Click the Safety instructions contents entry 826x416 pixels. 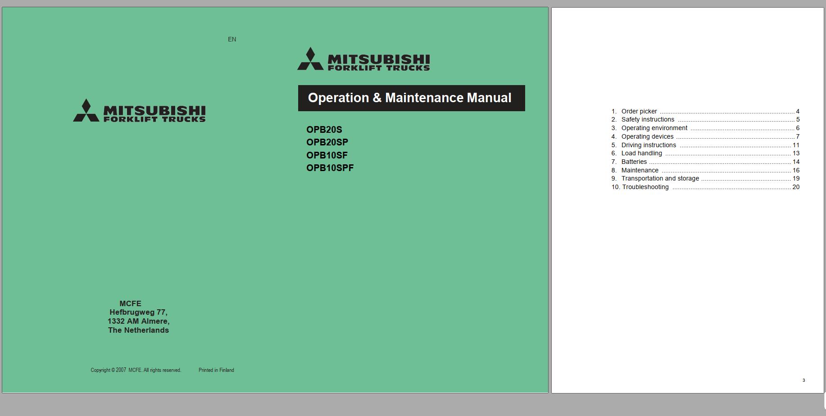705,119
